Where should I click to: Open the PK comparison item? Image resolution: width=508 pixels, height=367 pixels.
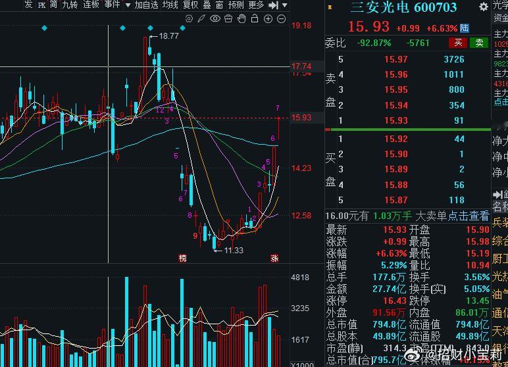pos(42,5)
